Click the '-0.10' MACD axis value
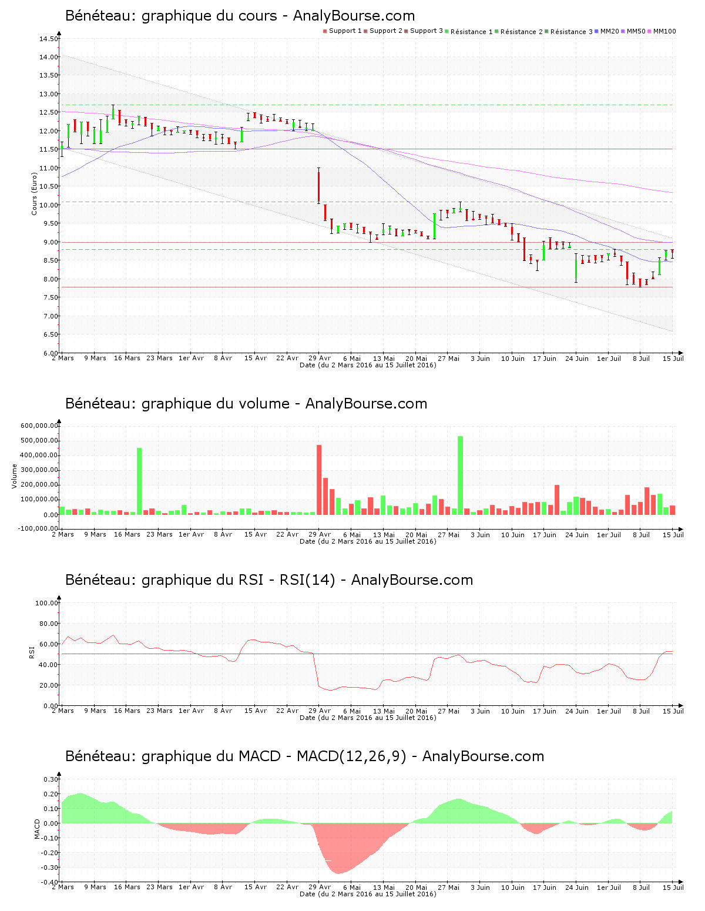This screenshot has height=911, width=705. tap(49, 838)
